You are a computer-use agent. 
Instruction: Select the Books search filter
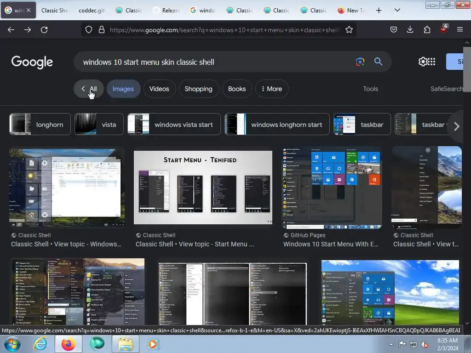(237, 89)
